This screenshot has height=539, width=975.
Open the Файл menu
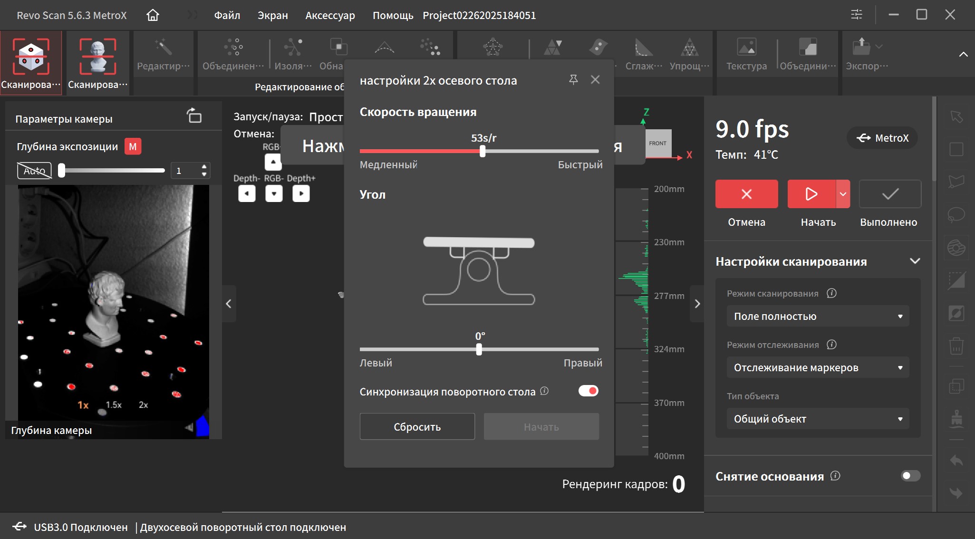click(x=227, y=15)
